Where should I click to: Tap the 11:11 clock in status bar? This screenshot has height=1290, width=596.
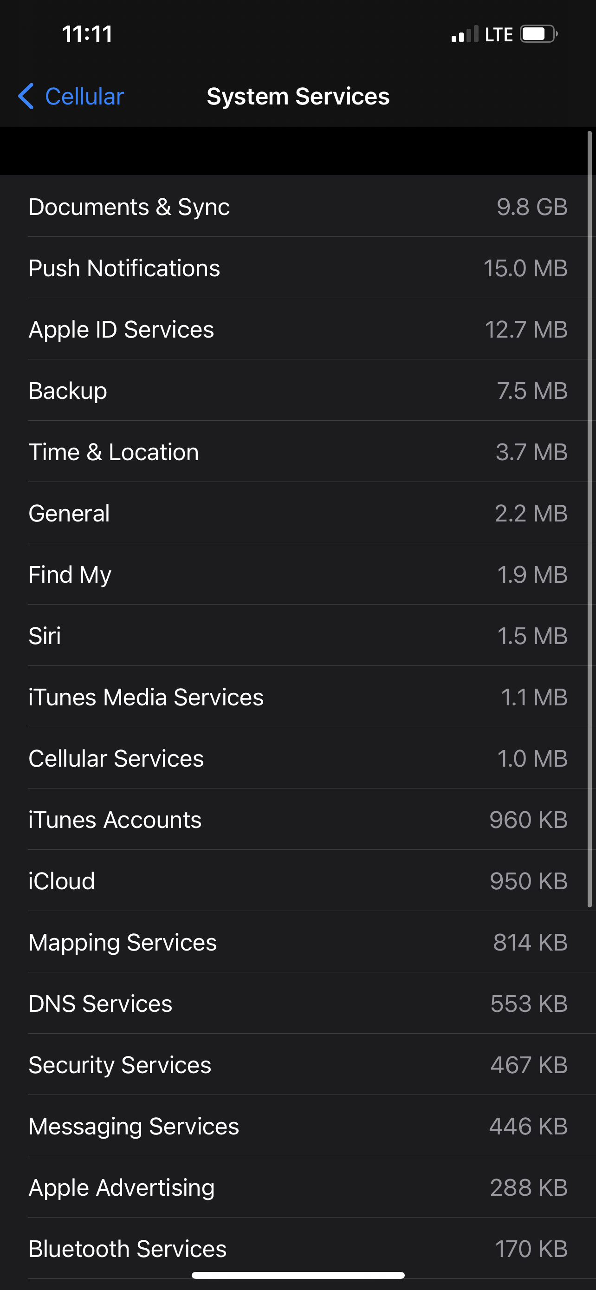tap(87, 34)
